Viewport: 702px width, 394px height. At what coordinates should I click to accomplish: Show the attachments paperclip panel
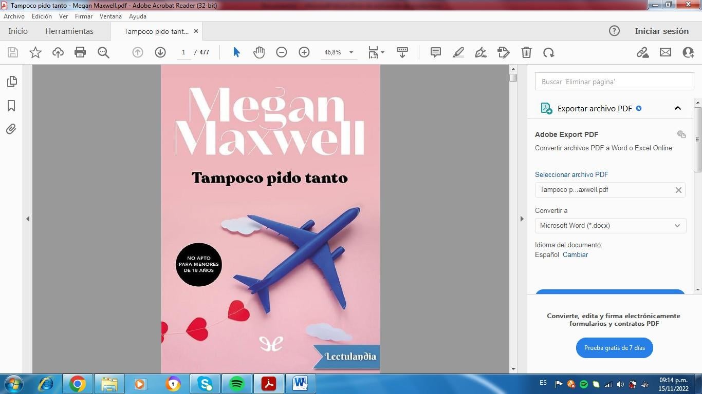click(x=11, y=129)
